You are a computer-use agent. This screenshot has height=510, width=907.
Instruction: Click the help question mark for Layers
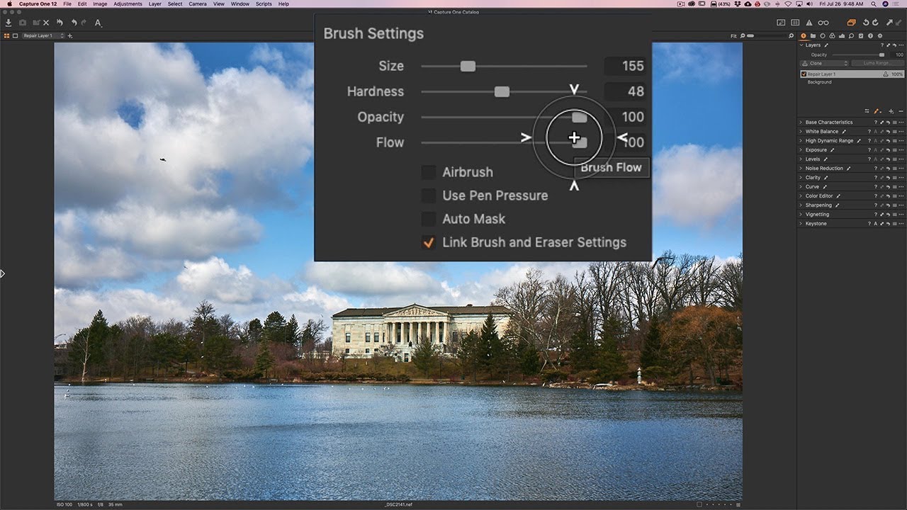click(x=882, y=45)
